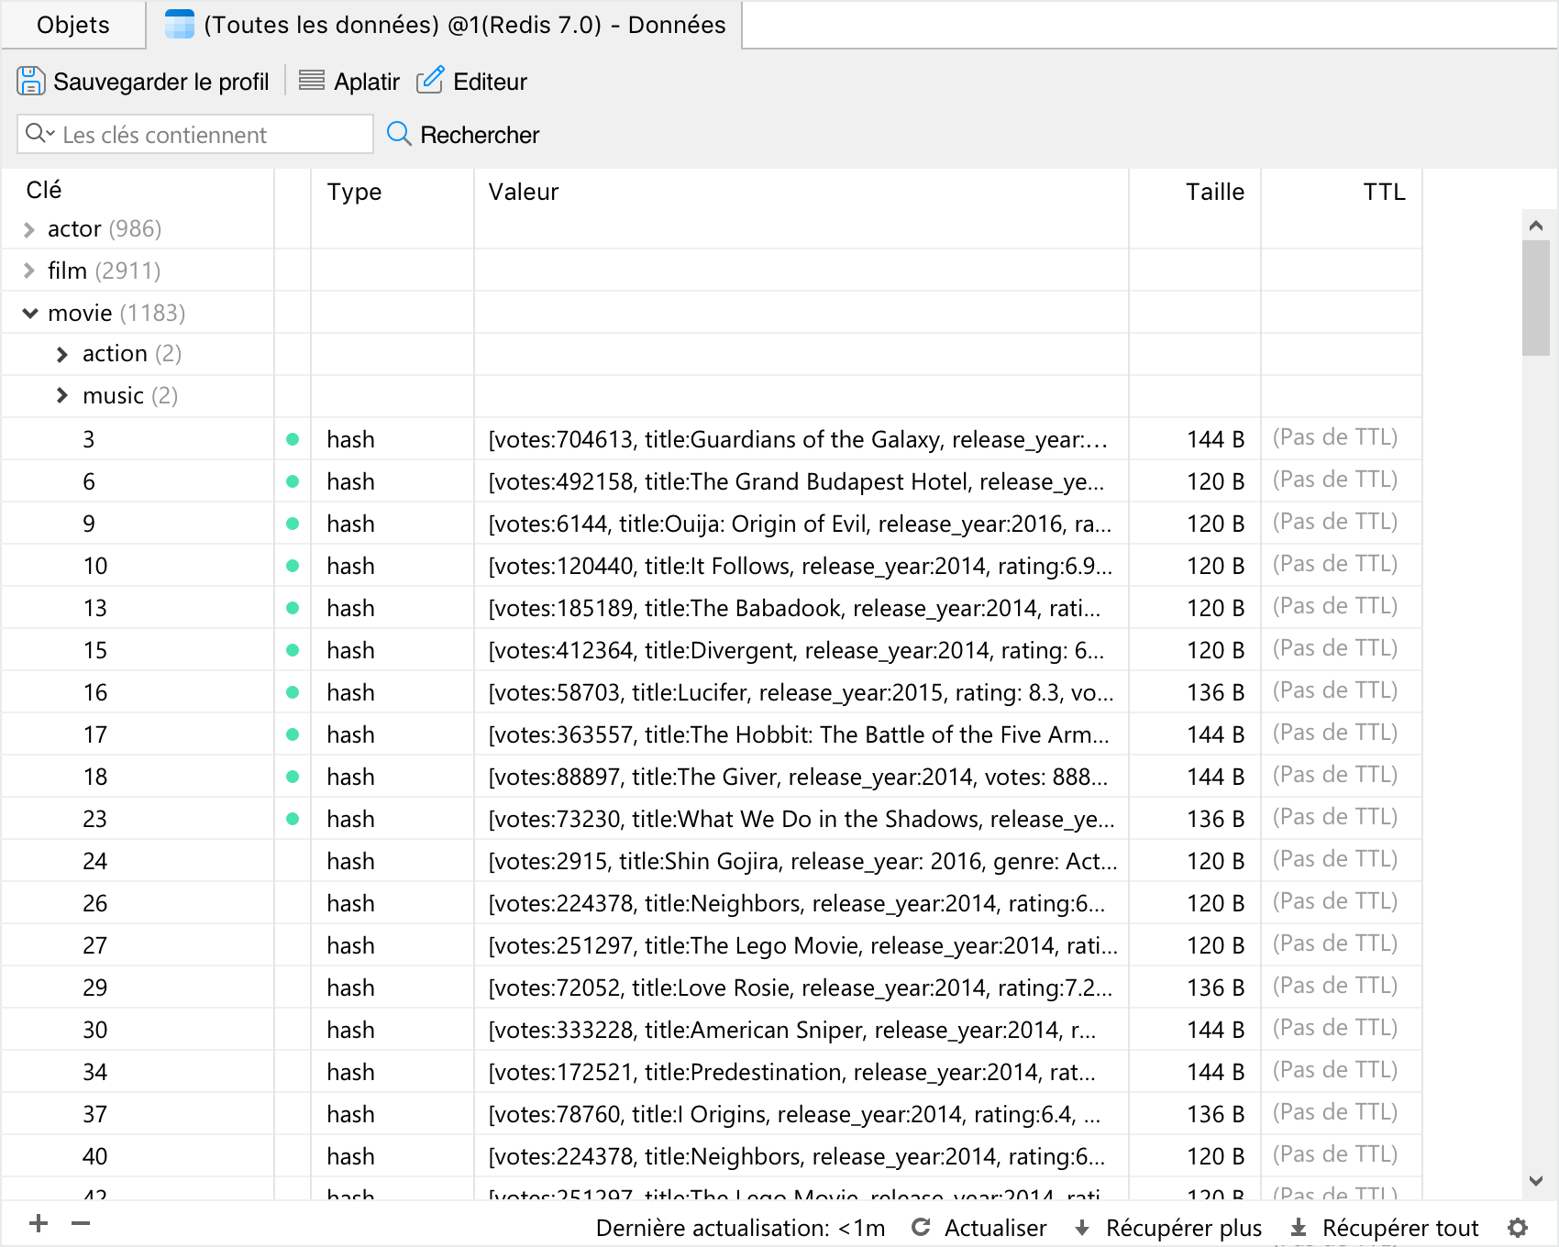Click the Rechercher magnifier icon
This screenshot has width=1559, height=1247.
(x=399, y=135)
